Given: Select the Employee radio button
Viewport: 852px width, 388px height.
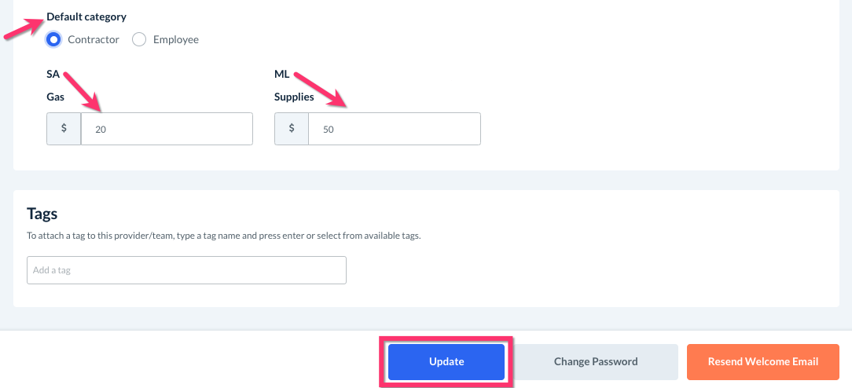Looking at the screenshot, I should pyautogui.click(x=139, y=39).
